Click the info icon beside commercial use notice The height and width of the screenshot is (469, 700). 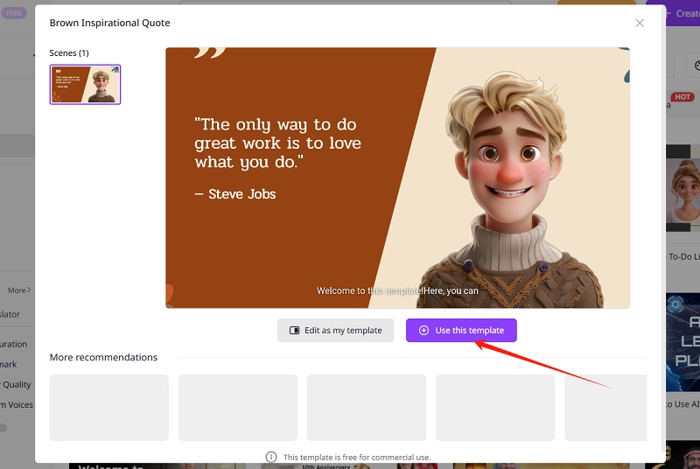(271, 457)
